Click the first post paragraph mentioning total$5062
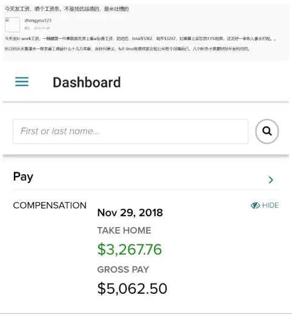 coord(140,39)
